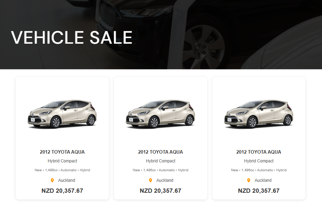Click the NZD 20,357.67 price in the third card
The height and width of the screenshot is (210, 322).
coord(259,191)
